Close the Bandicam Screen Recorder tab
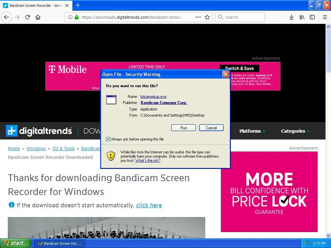331x248 pixels. [x=67, y=5]
